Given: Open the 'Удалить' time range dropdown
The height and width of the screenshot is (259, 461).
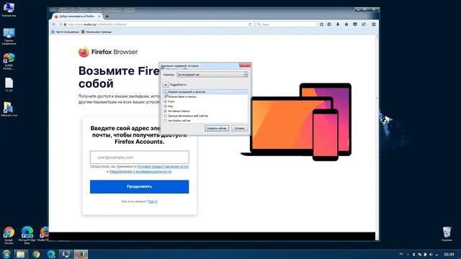Looking at the screenshot, I should click(212, 75).
